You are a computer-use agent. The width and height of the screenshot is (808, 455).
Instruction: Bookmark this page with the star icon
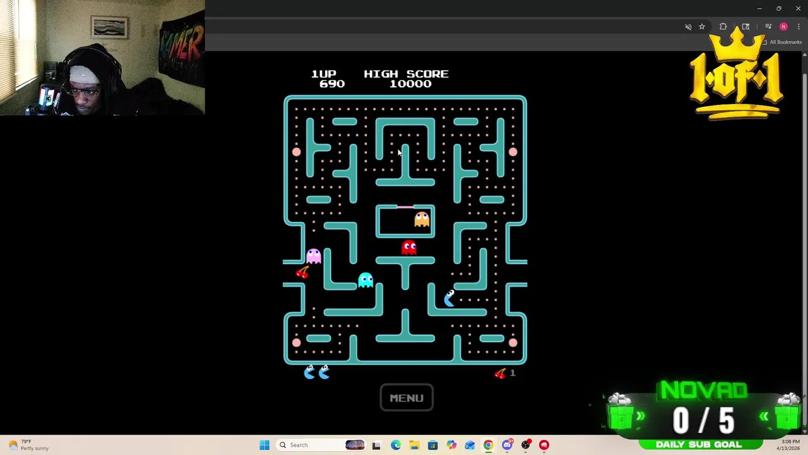[x=702, y=27]
